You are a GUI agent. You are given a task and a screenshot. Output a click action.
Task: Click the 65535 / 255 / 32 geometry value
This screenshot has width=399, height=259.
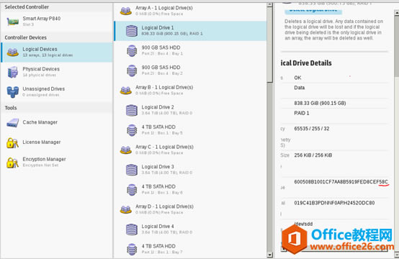click(x=312, y=129)
